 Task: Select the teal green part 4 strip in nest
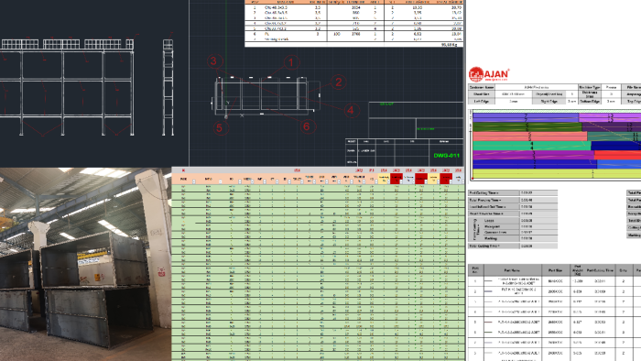532,146
